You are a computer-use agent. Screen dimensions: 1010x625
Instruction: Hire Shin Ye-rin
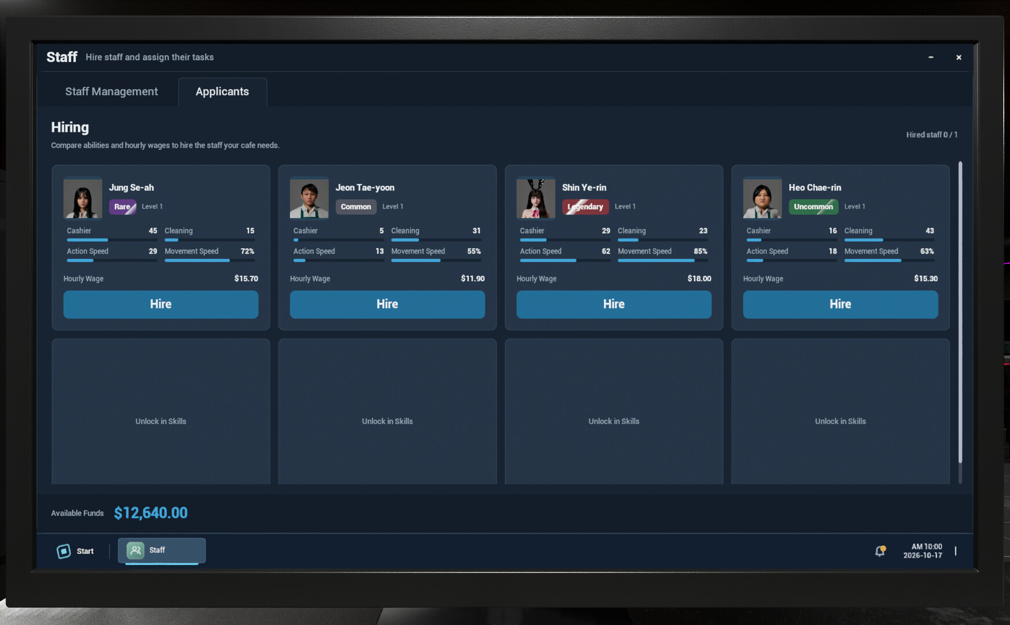(614, 304)
